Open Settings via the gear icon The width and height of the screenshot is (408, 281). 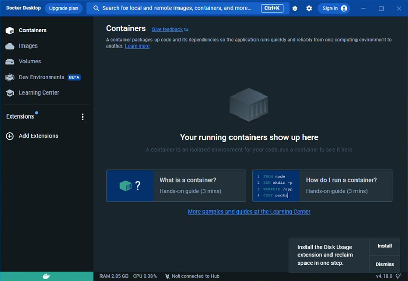tap(309, 8)
